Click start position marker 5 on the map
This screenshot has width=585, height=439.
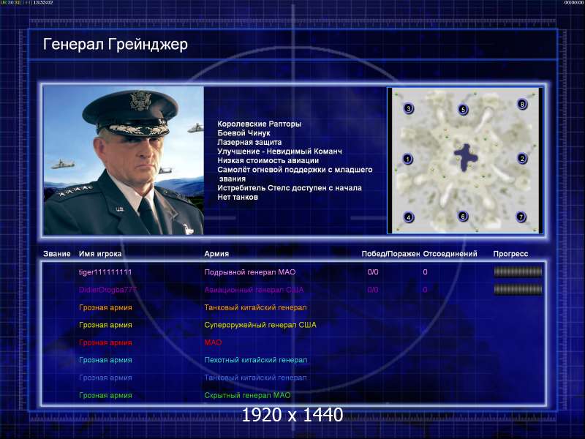click(x=463, y=110)
